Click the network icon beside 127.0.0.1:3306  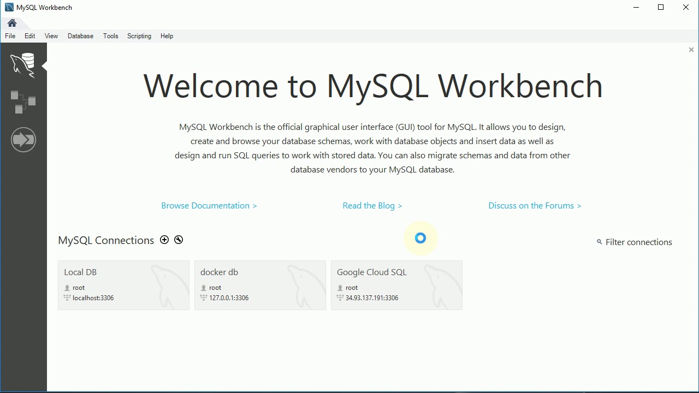(204, 298)
